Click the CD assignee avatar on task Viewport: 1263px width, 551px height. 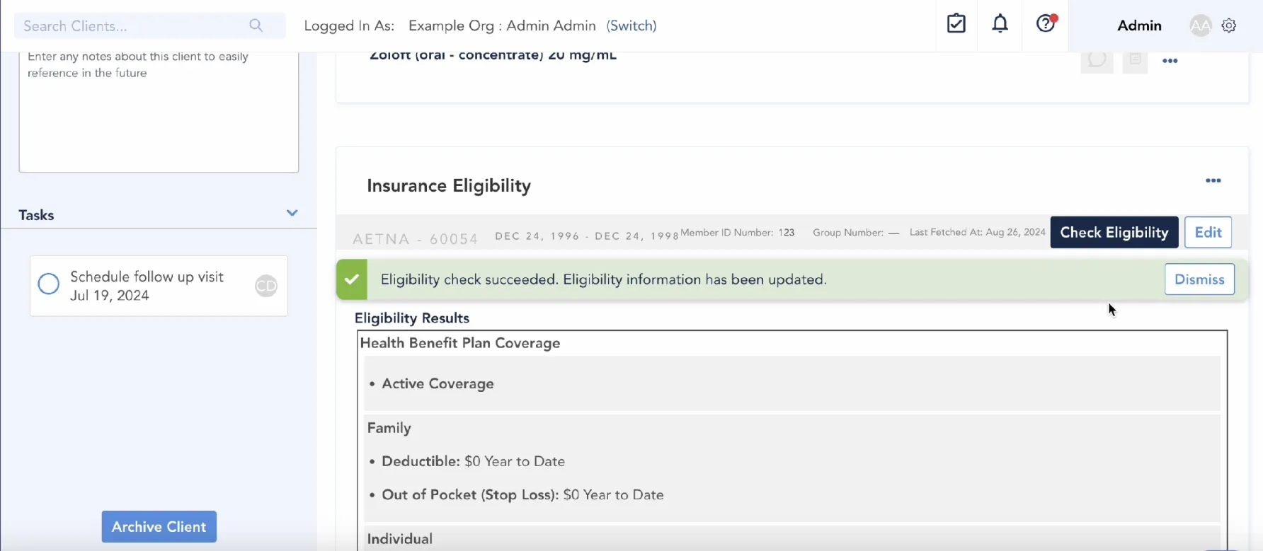tap(266, 286)
